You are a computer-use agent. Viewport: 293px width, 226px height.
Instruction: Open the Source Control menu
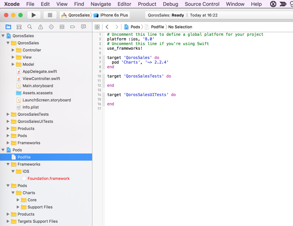tap(202, 4)
